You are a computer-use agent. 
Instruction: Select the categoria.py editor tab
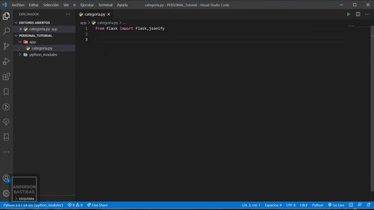[x=95, y=14]
